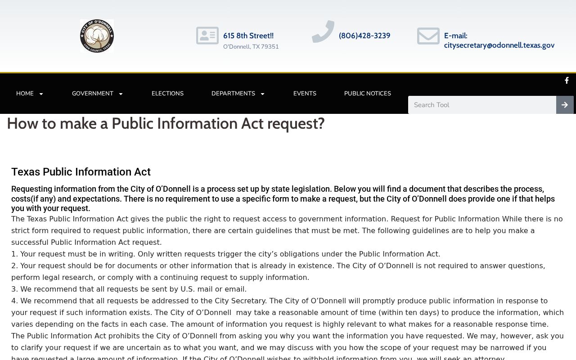Screen dimensions: 576x360
Task: Click the phone handset icon
Action: point(323,31)
